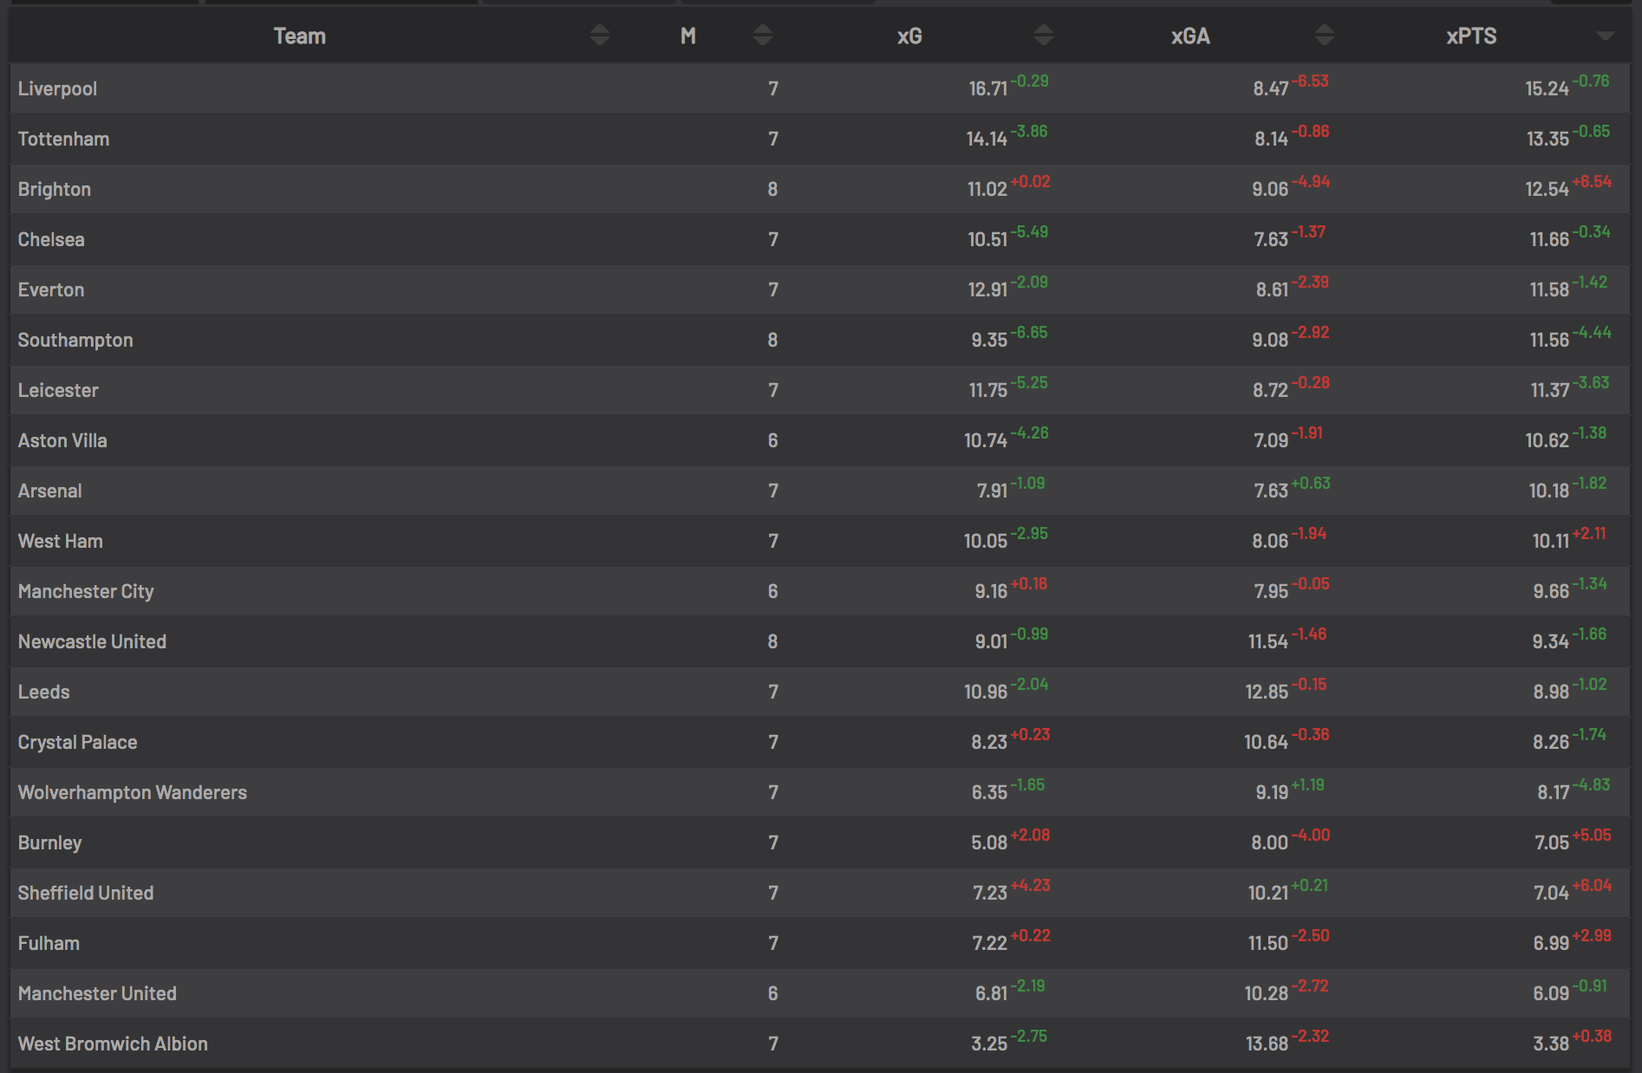
Task: Open Newcastle United team link
Action: (x=92, y=642)
